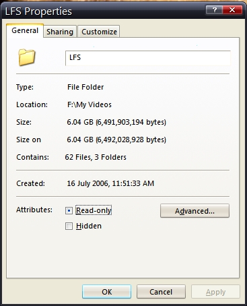The height and width of the screenshot is (306, 247).
Task: Click the yellow LFS folder icon
Action: [27, 57]
